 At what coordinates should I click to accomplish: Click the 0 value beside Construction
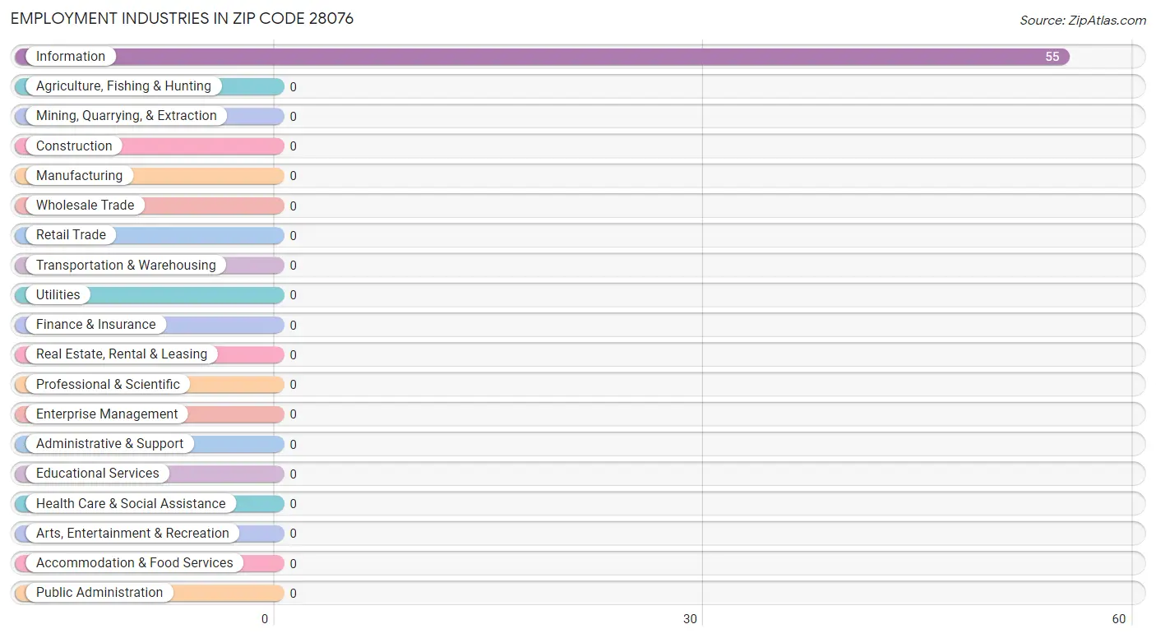(293, 146)
